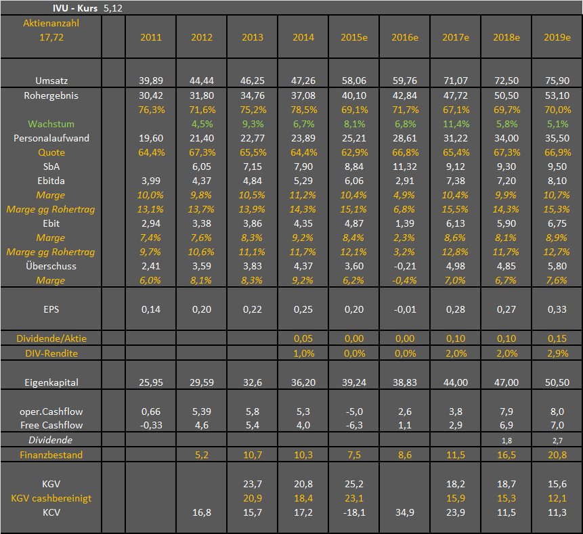The height and width of the screenshot is (534, 583).
Task: Click the 2016e column header
Action: pos(405,37)
